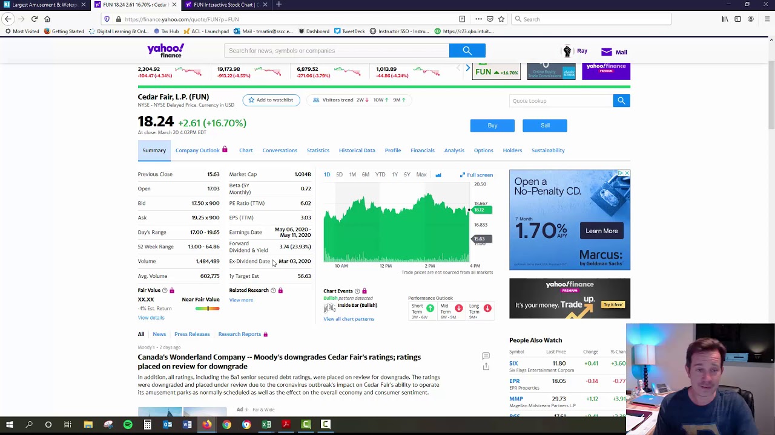Open Fair Value help question icon

(164, 291)
